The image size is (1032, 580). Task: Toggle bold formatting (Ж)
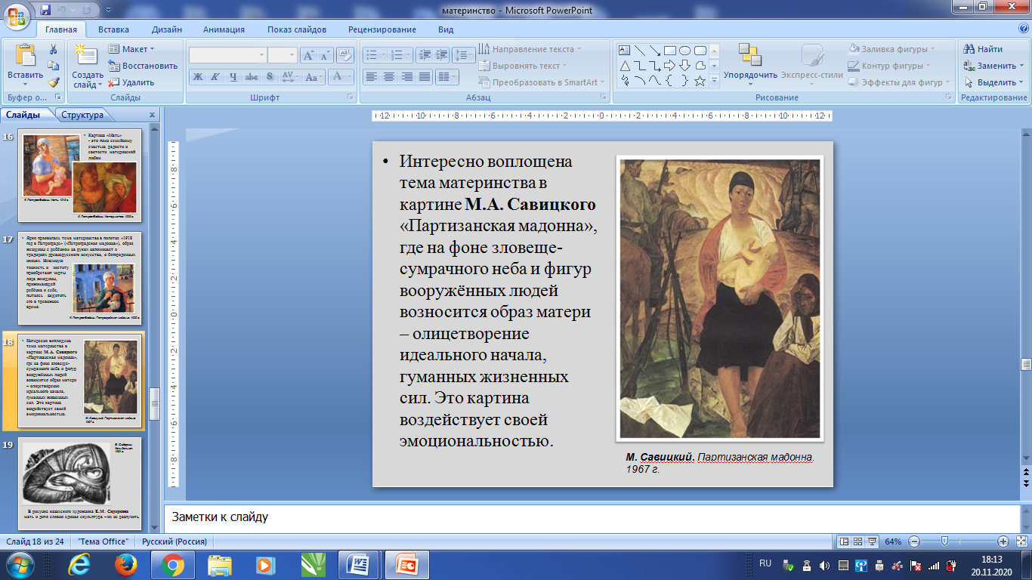[197, 77]
